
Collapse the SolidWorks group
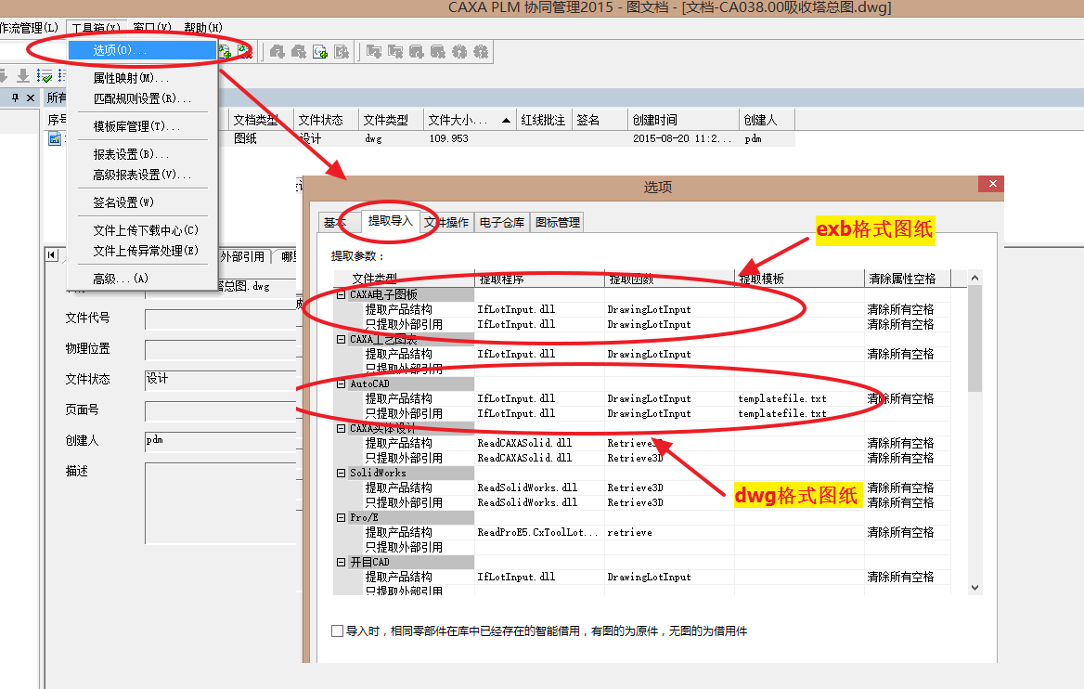341,474
